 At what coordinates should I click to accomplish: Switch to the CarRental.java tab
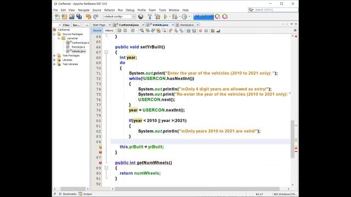tap(129, 25)
